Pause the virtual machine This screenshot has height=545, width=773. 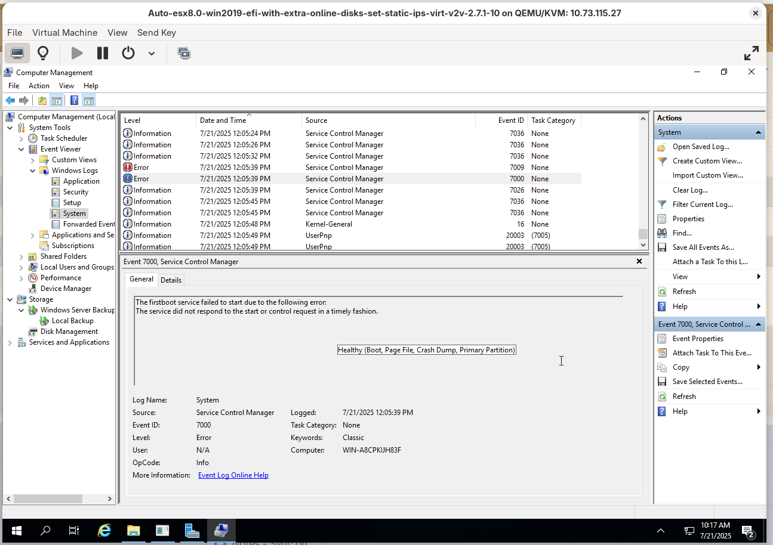point(103,53)
